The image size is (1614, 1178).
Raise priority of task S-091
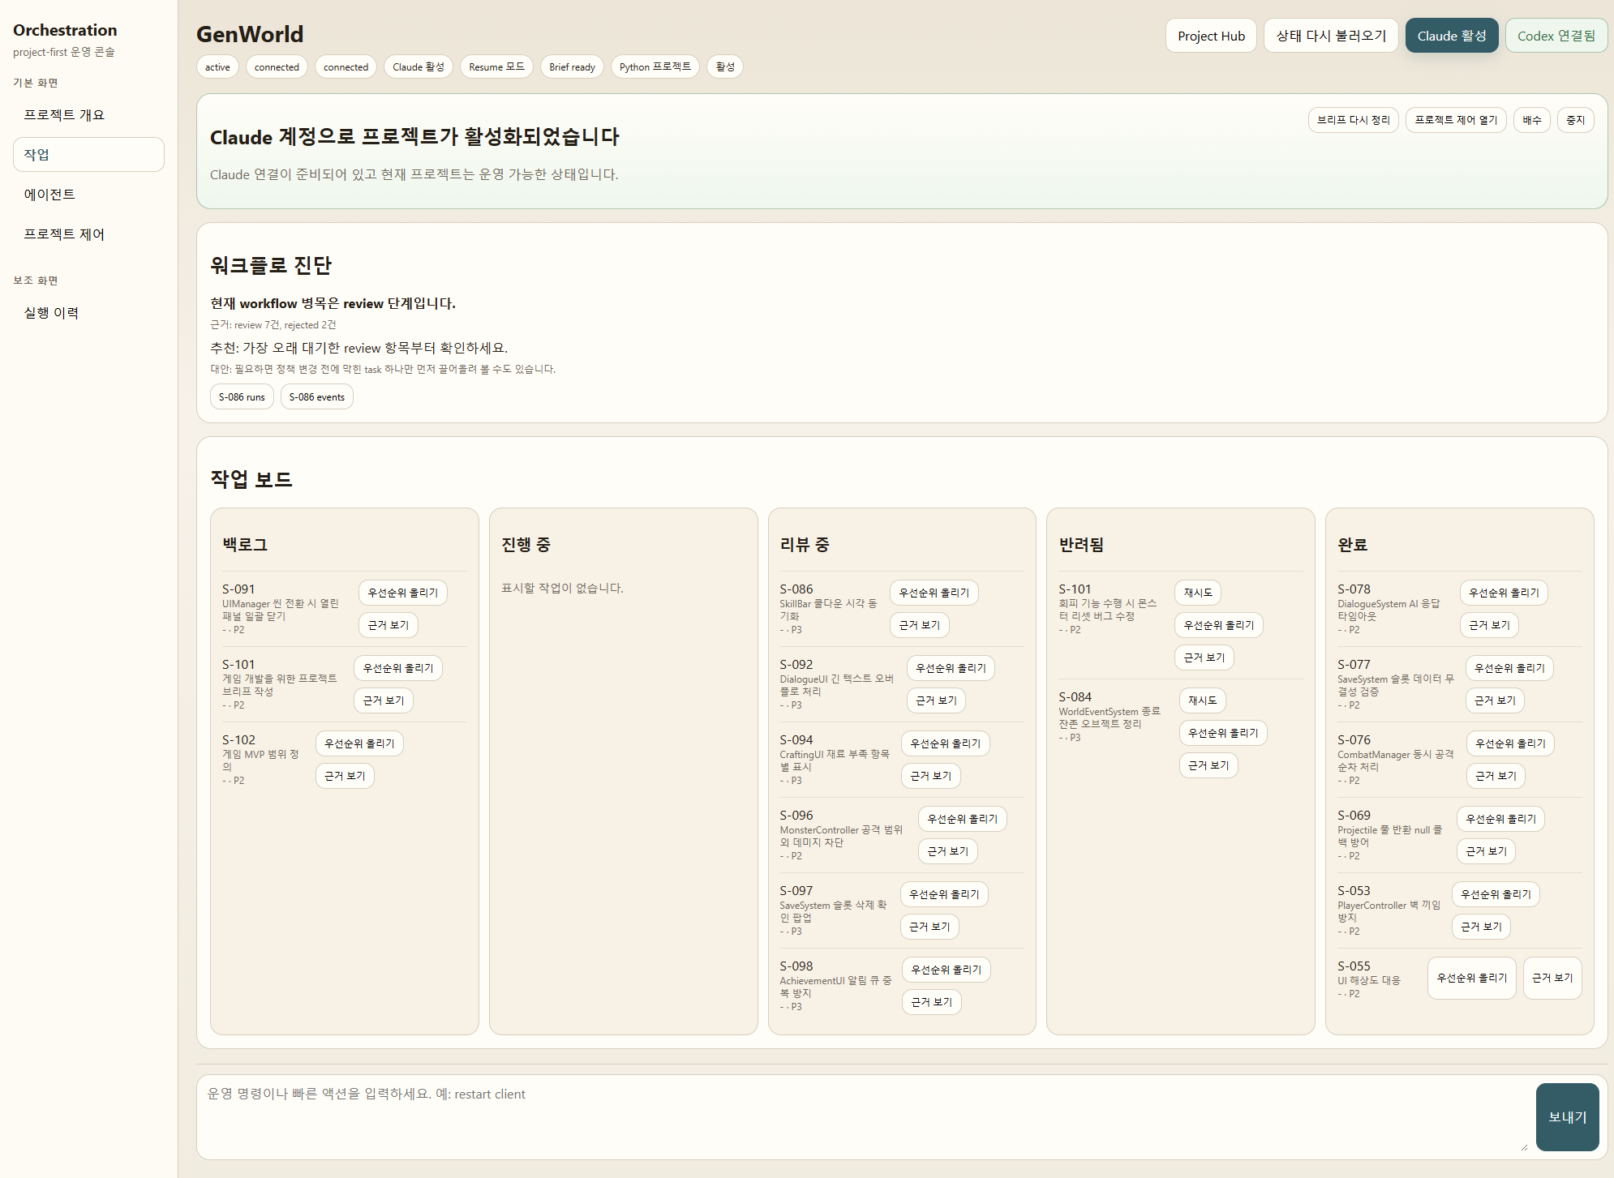402,593
